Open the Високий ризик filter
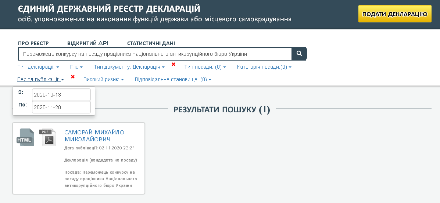 point(103,79)
